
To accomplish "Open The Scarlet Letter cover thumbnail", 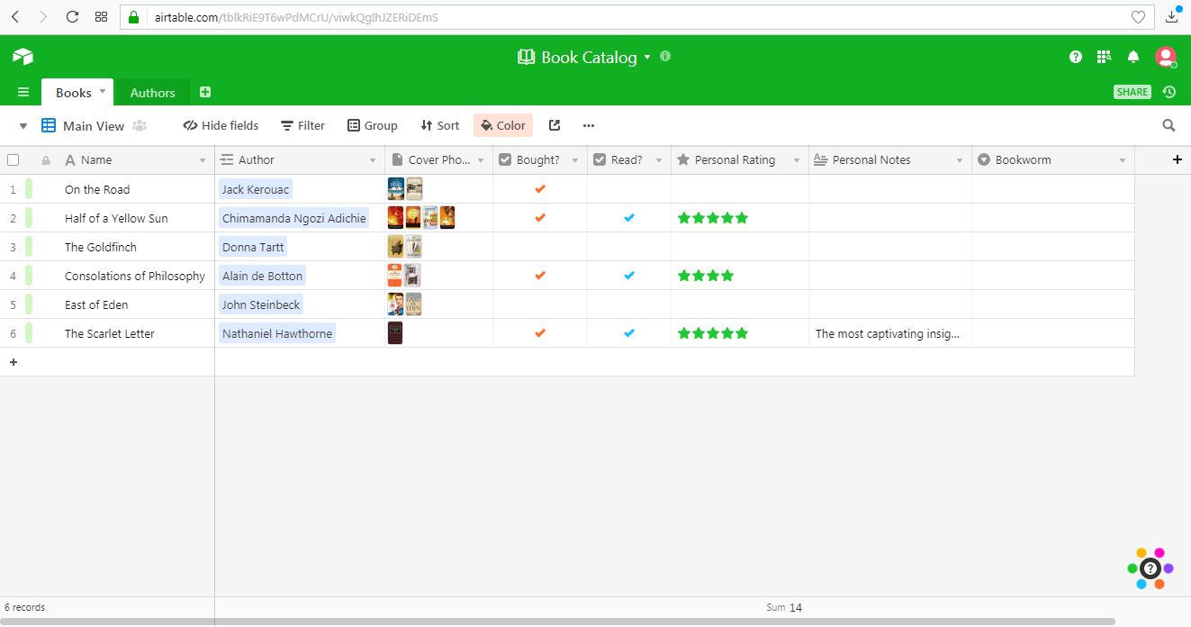I will coord(395,333).
